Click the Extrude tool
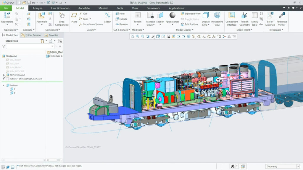The width and height of the screenshot is (303, 170). point(121,19)
